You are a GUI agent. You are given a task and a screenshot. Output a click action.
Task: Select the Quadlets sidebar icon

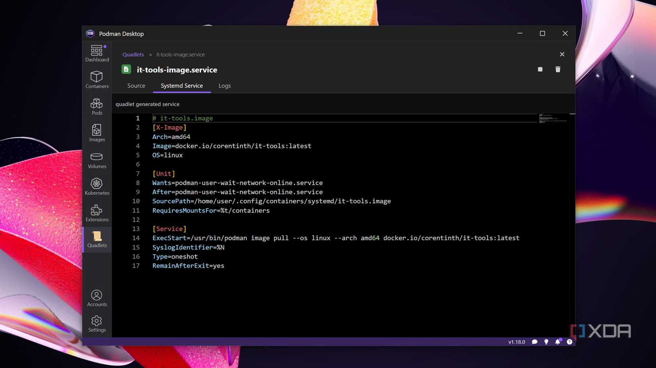tap(97, 240)
